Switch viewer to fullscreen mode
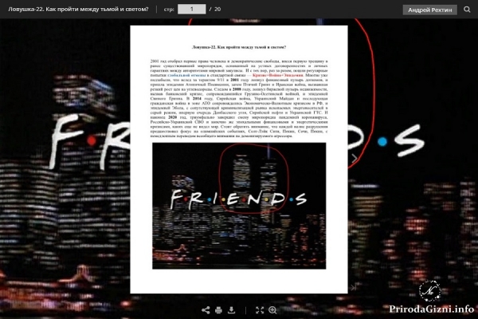The image size is (478, 319). pyautogui.click(x=260, y=310)
